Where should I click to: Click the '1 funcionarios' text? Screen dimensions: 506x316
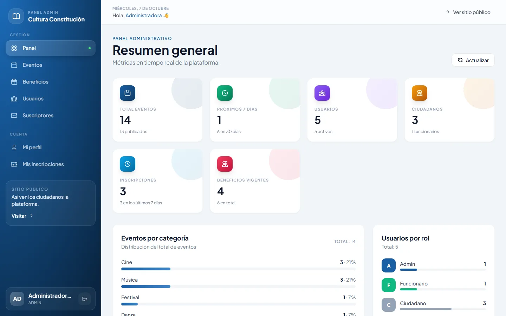click(425, 132)
